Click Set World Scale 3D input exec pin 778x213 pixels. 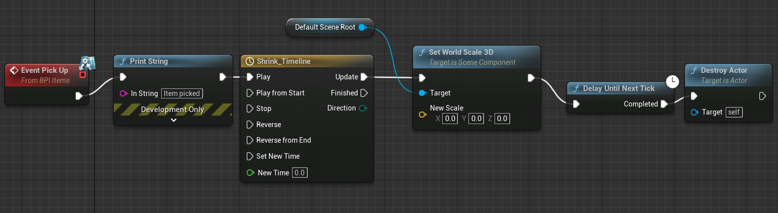tap(422, 77)
